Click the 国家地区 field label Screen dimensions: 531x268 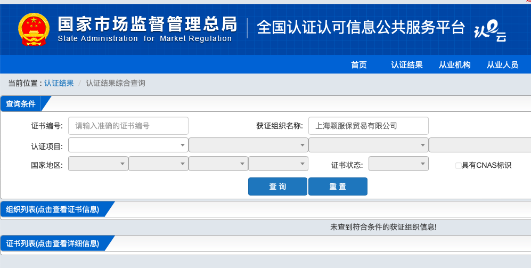(x=47, y=165)
